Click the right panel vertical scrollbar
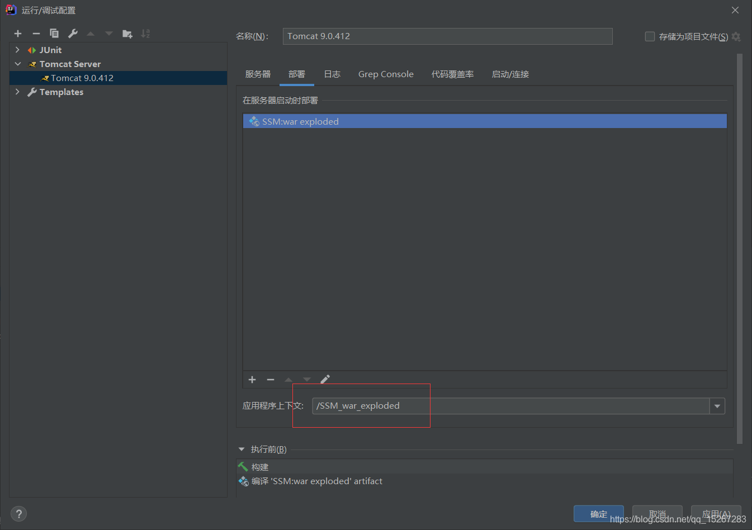The image size is (752, 530). (740, 249)
